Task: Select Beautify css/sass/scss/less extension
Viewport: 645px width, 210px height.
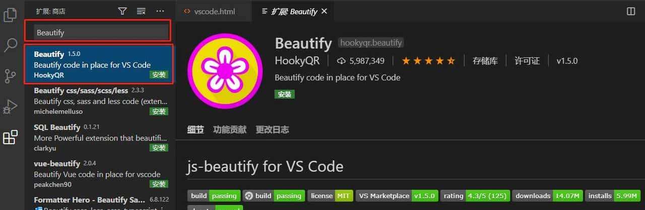Action: coord(99,101)
